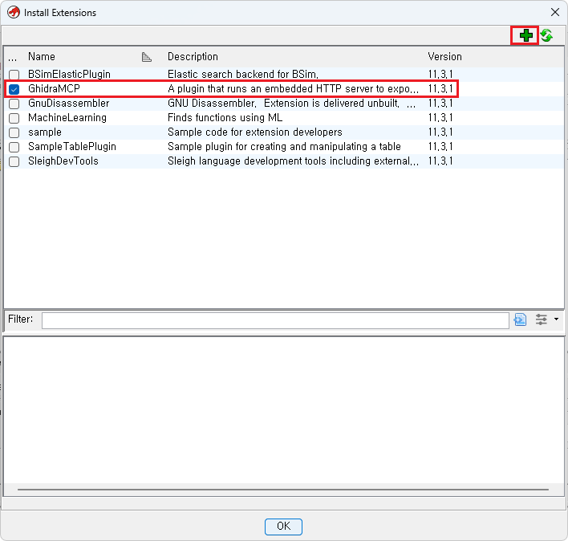Check the sample extension checkbox
The image size is (568, 541).
[x=14, y=132]
